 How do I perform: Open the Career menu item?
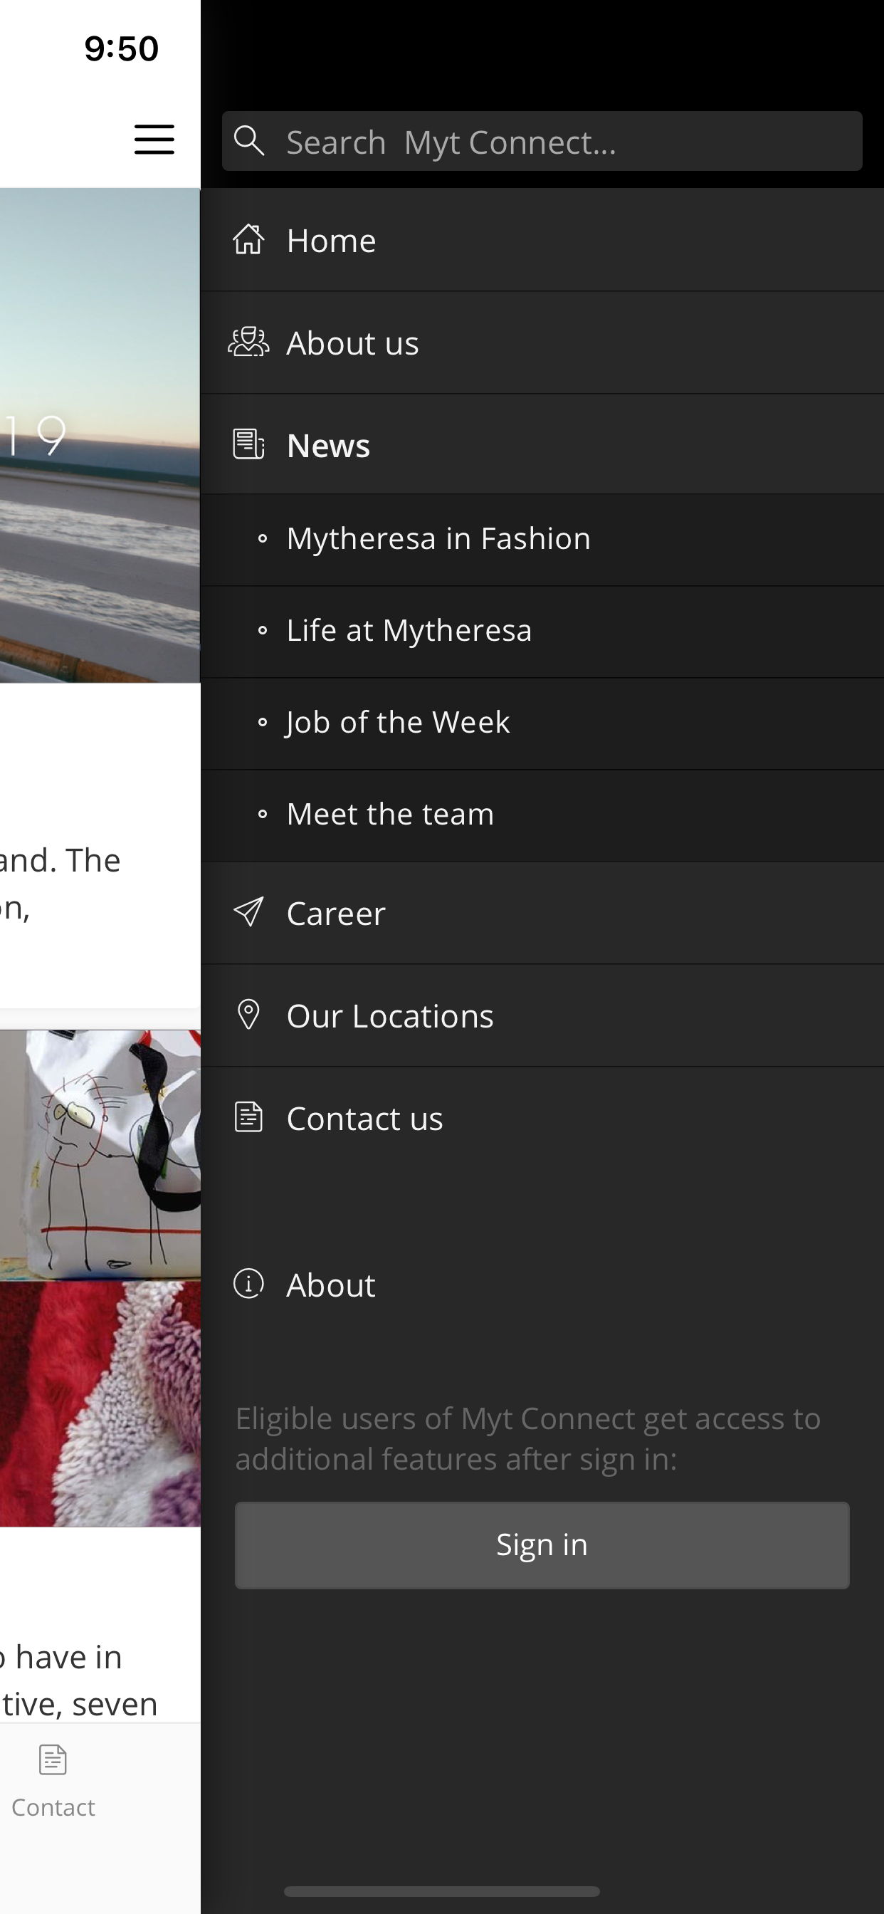542,913
